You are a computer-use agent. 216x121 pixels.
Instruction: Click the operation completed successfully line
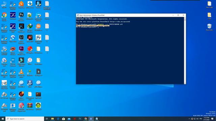coord(92,26)
